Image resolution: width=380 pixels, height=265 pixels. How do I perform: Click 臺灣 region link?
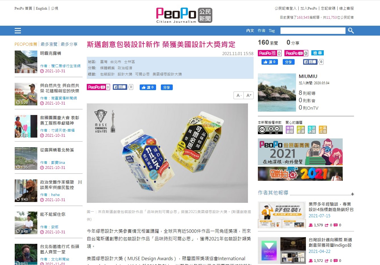[x=104, y=62]
